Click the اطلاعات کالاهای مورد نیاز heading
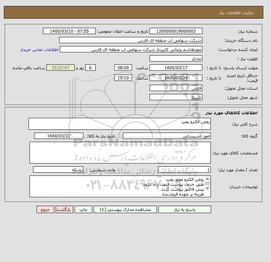 coord(232,113)
